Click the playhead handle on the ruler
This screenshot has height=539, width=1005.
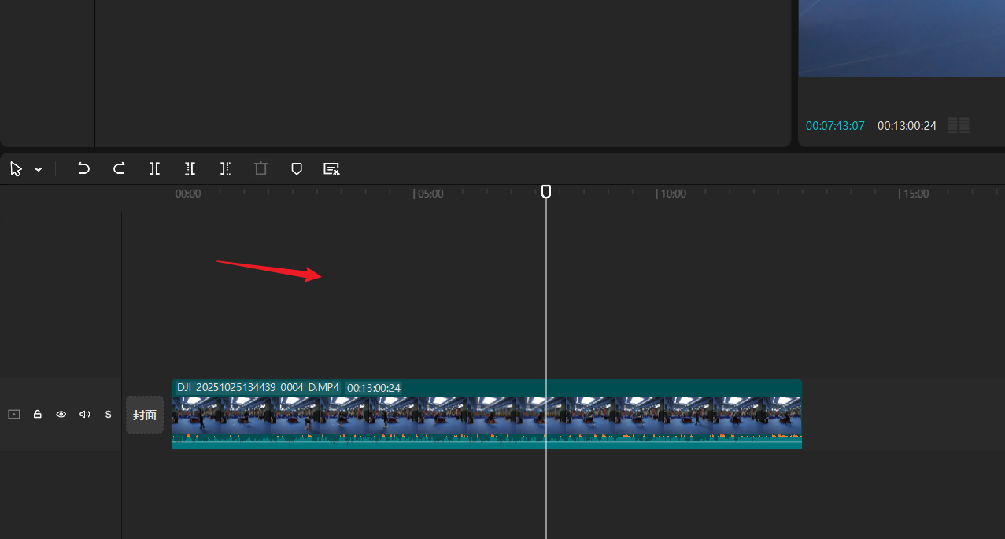(546, 191)
